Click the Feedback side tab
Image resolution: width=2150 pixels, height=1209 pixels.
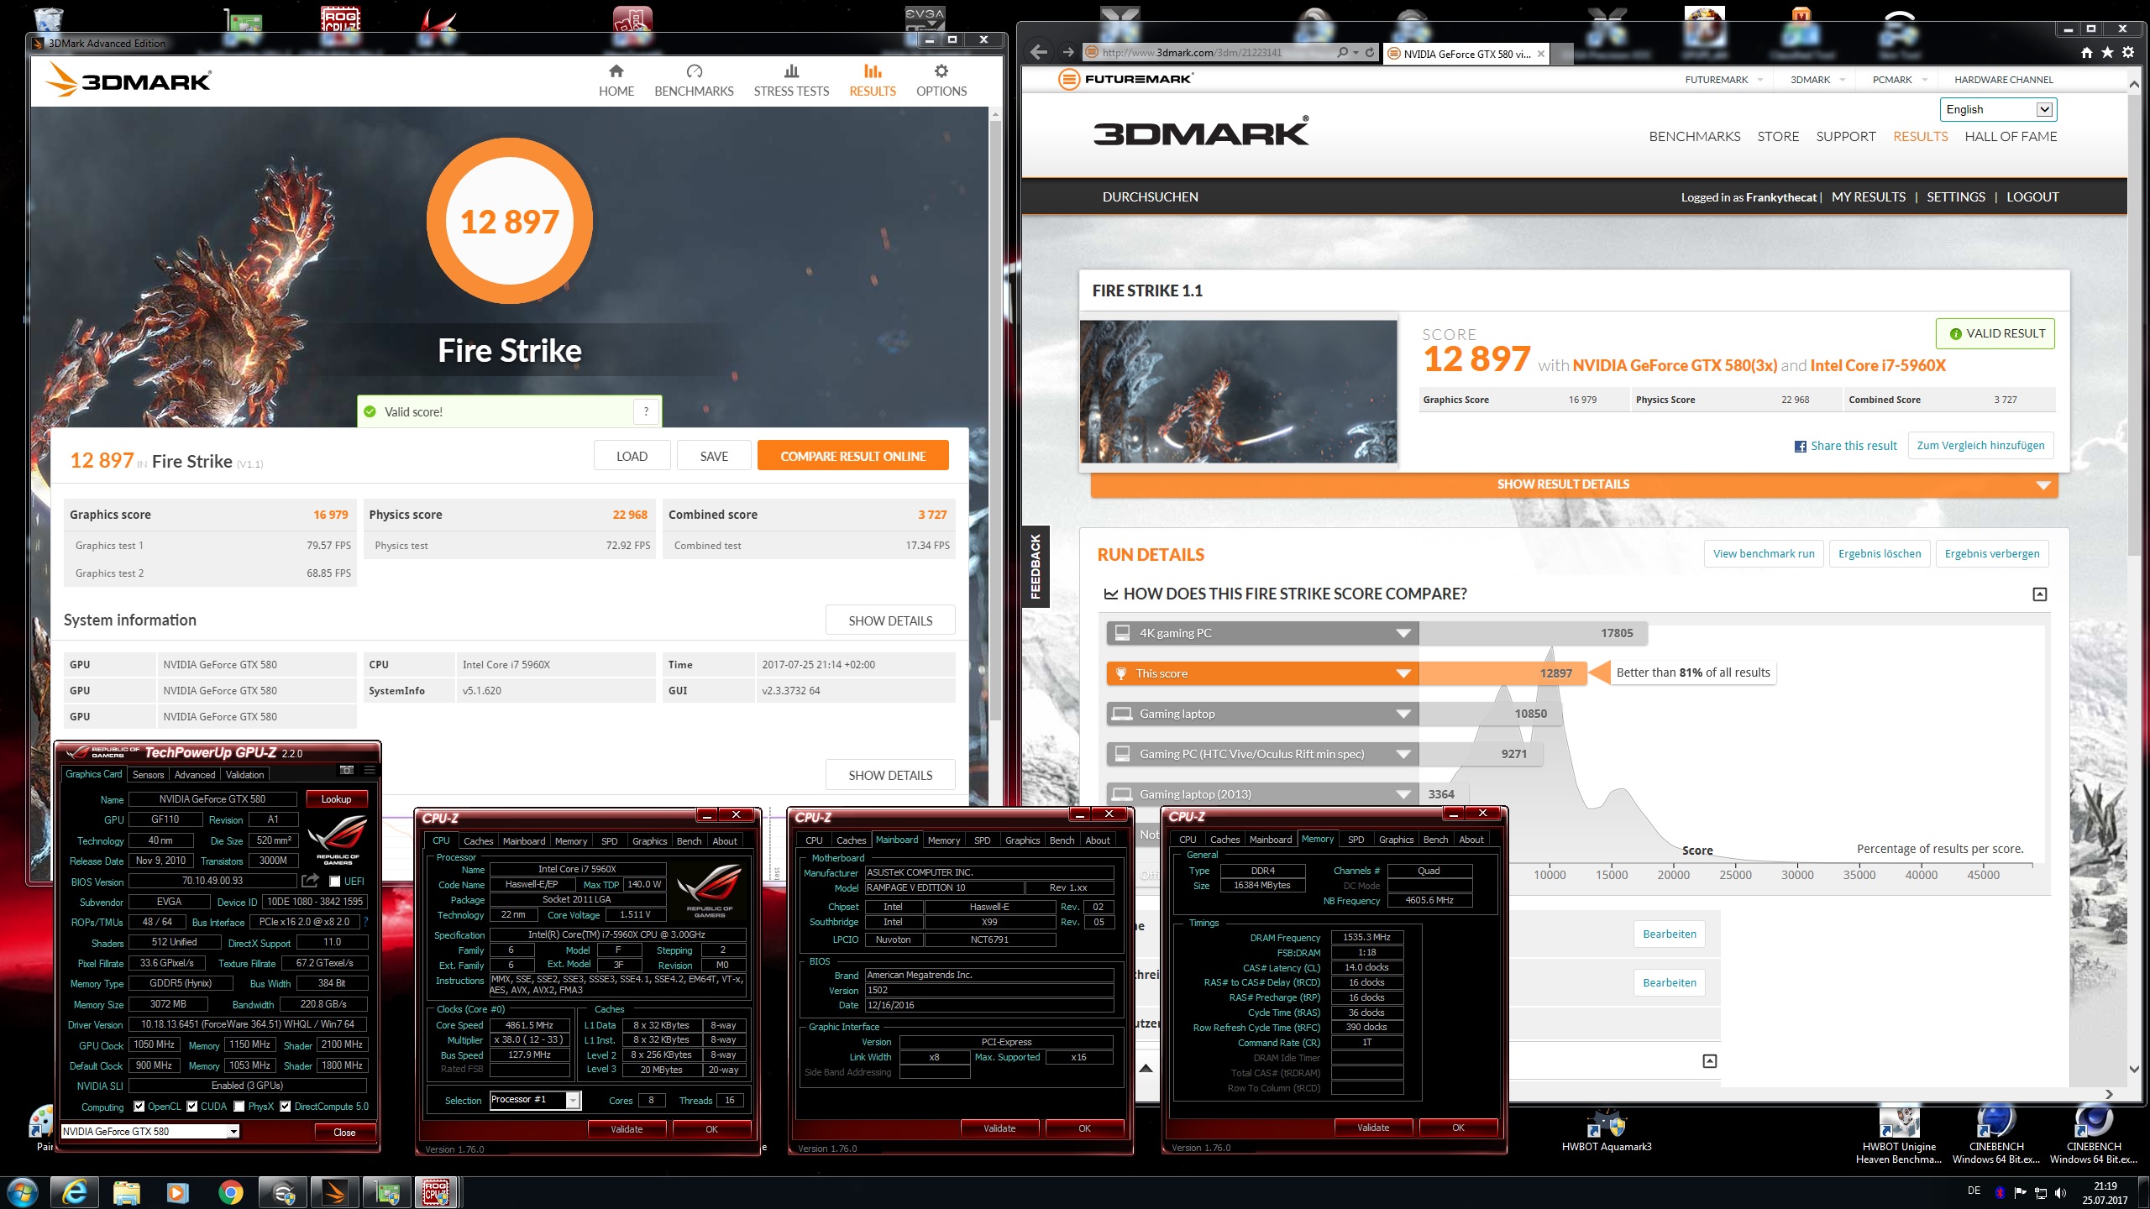[1035, 566]
